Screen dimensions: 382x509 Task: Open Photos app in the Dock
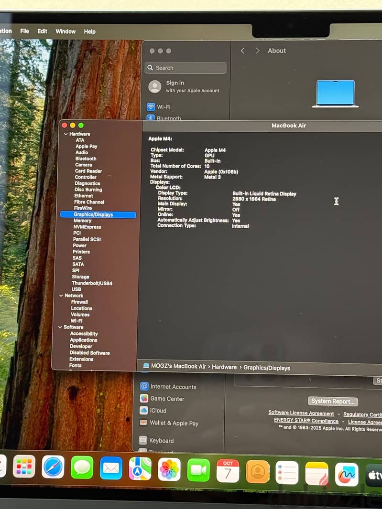click(169, 469)
